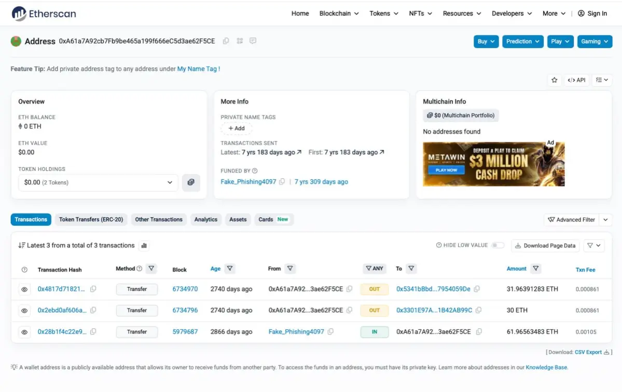Screen dimensions: 622x392
Task: Click the table header help question icon
Action: pyautogui.click(x=24, y=270)
